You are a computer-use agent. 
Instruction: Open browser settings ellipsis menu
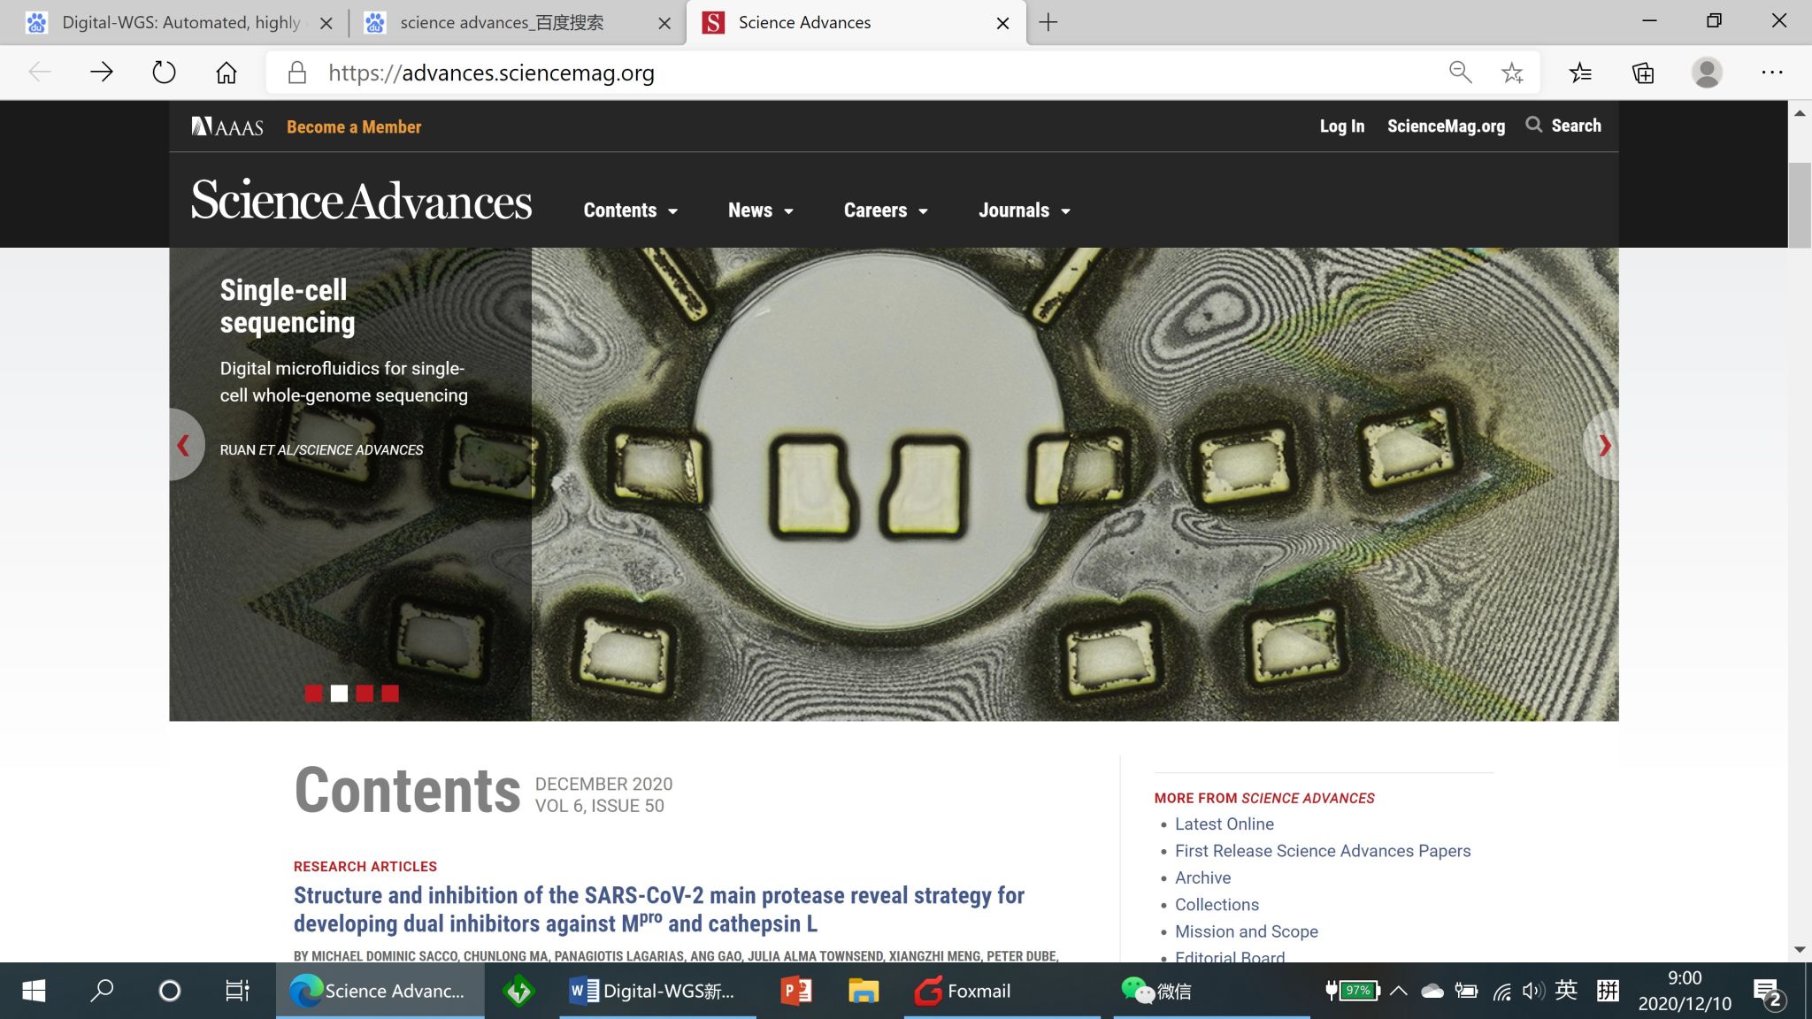(1772, 73)
